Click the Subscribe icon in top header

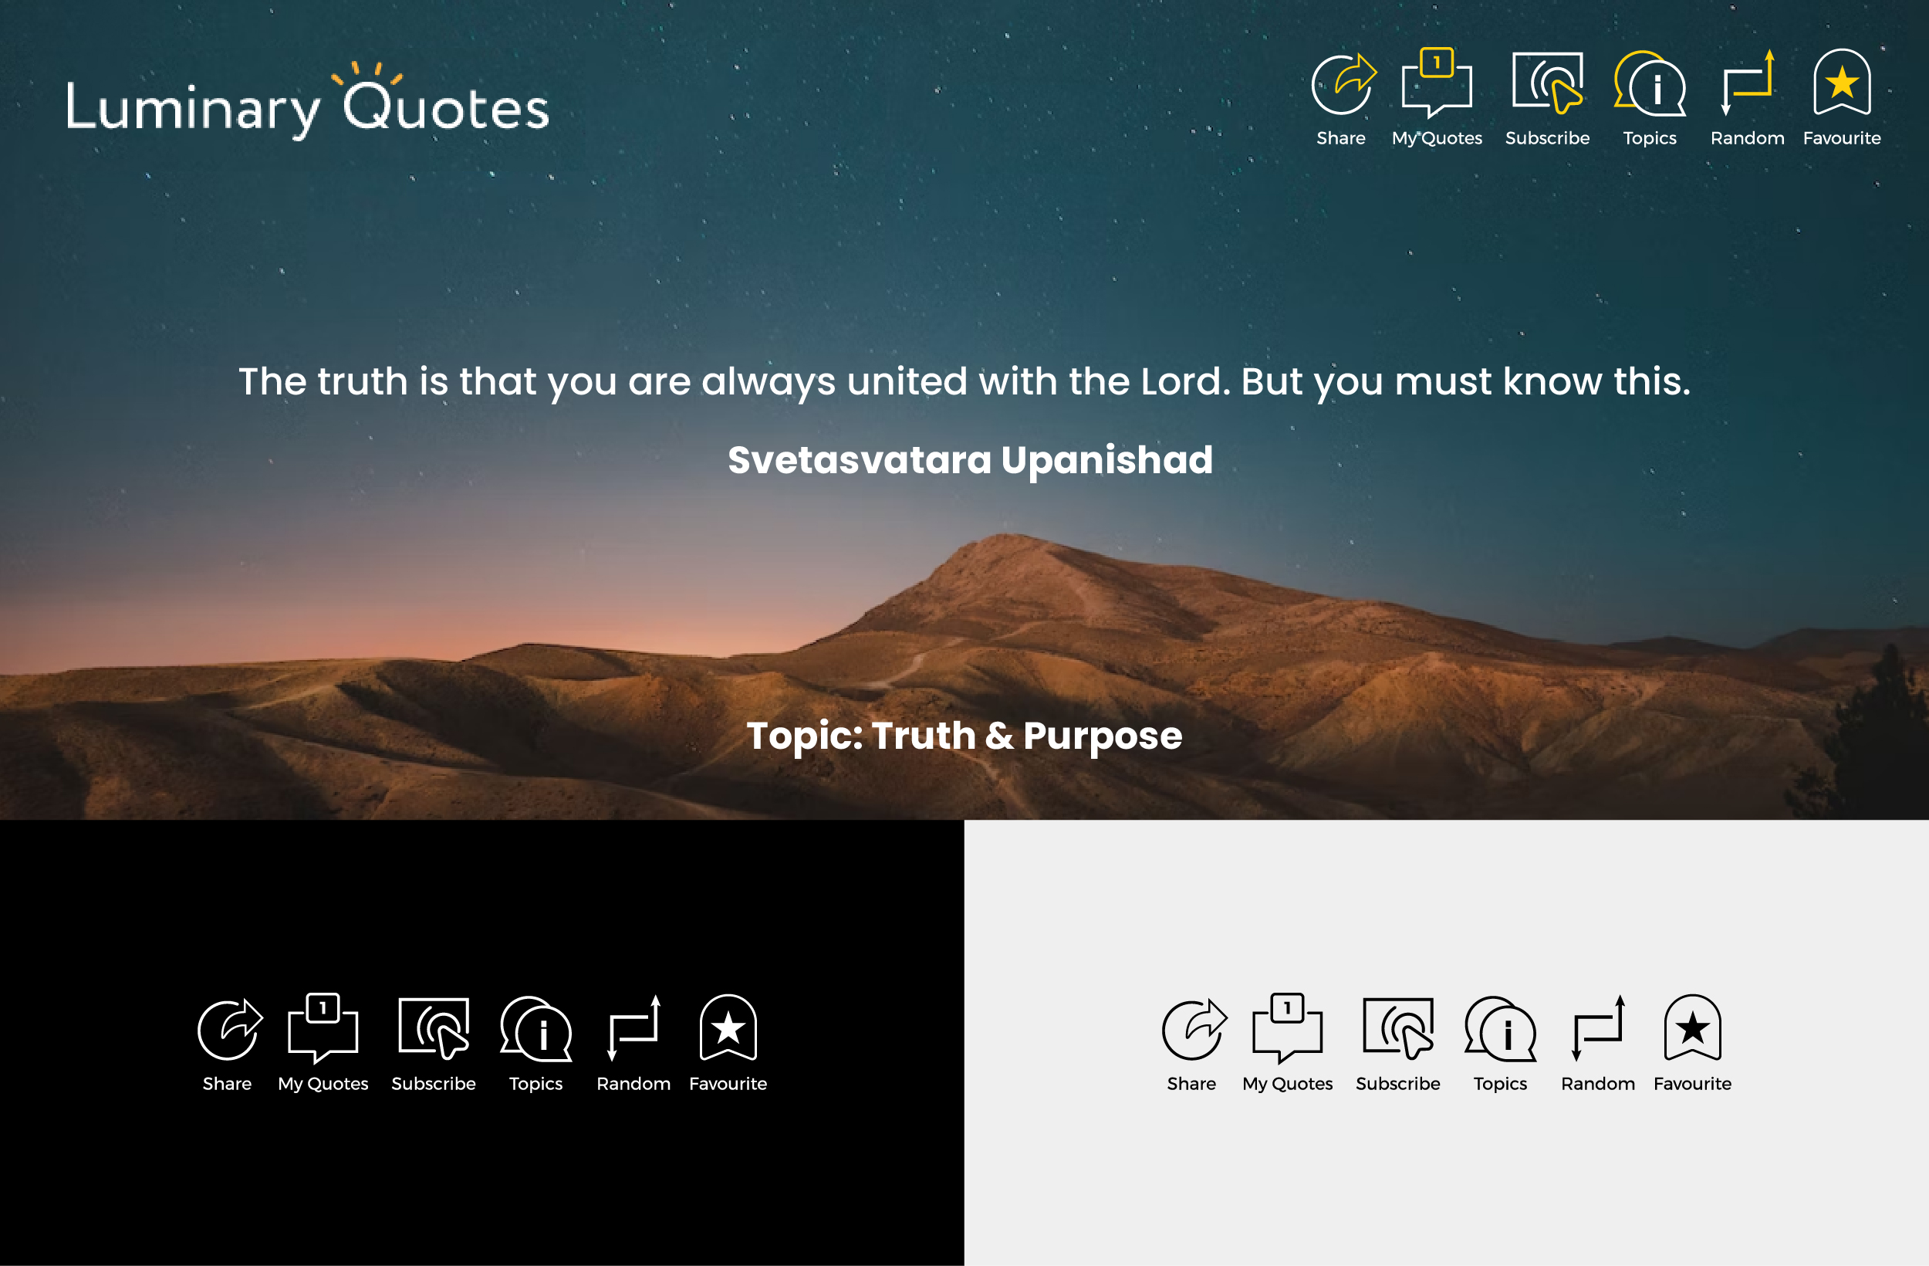1547,83
